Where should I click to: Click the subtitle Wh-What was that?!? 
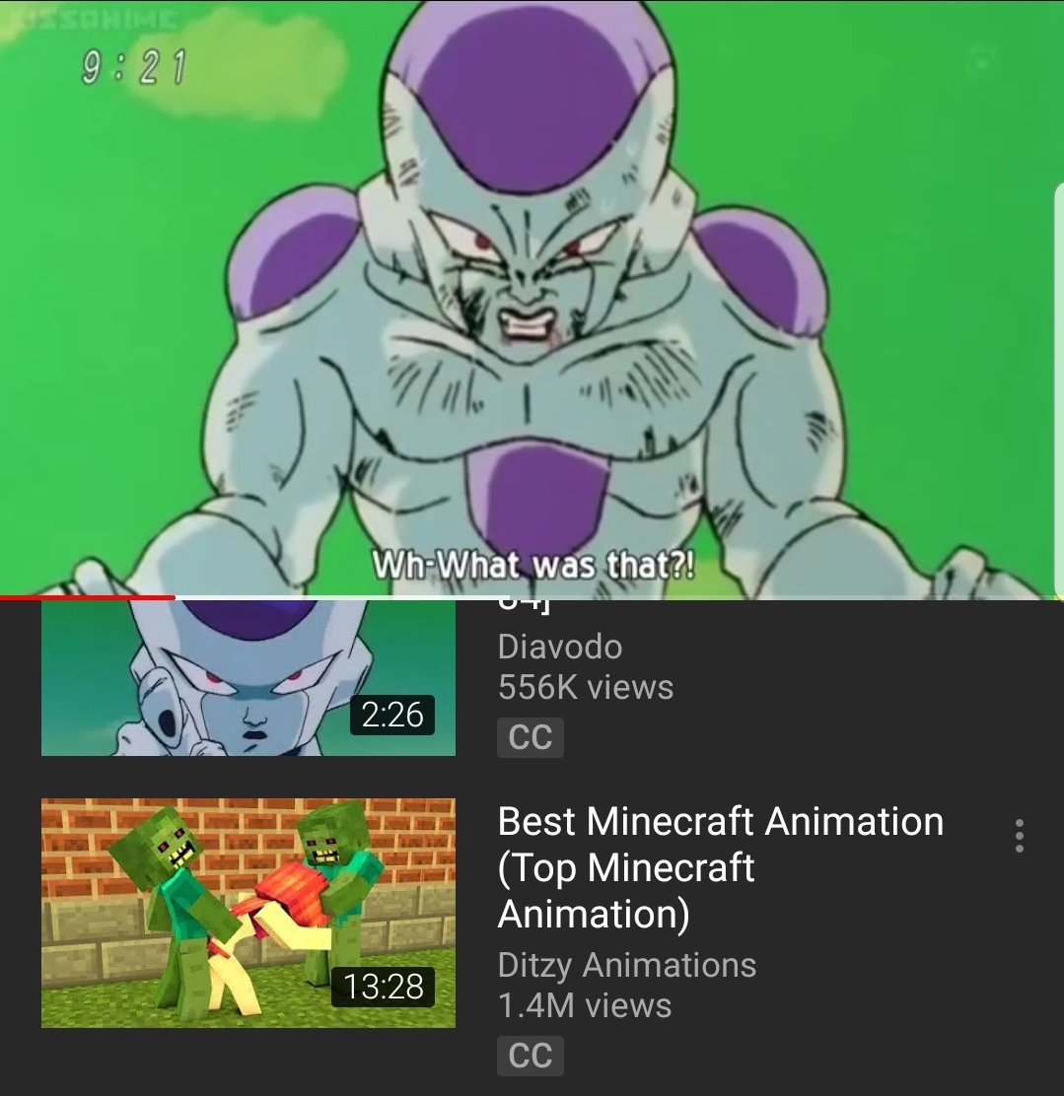[533, 564]
